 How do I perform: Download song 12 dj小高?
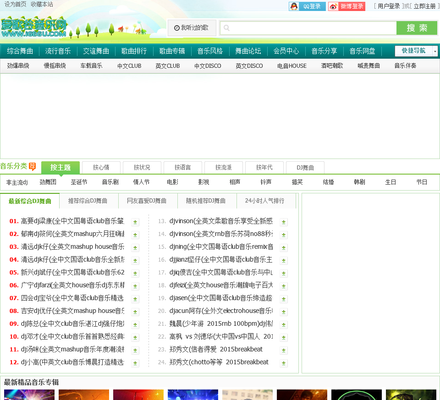pos(135,363)
